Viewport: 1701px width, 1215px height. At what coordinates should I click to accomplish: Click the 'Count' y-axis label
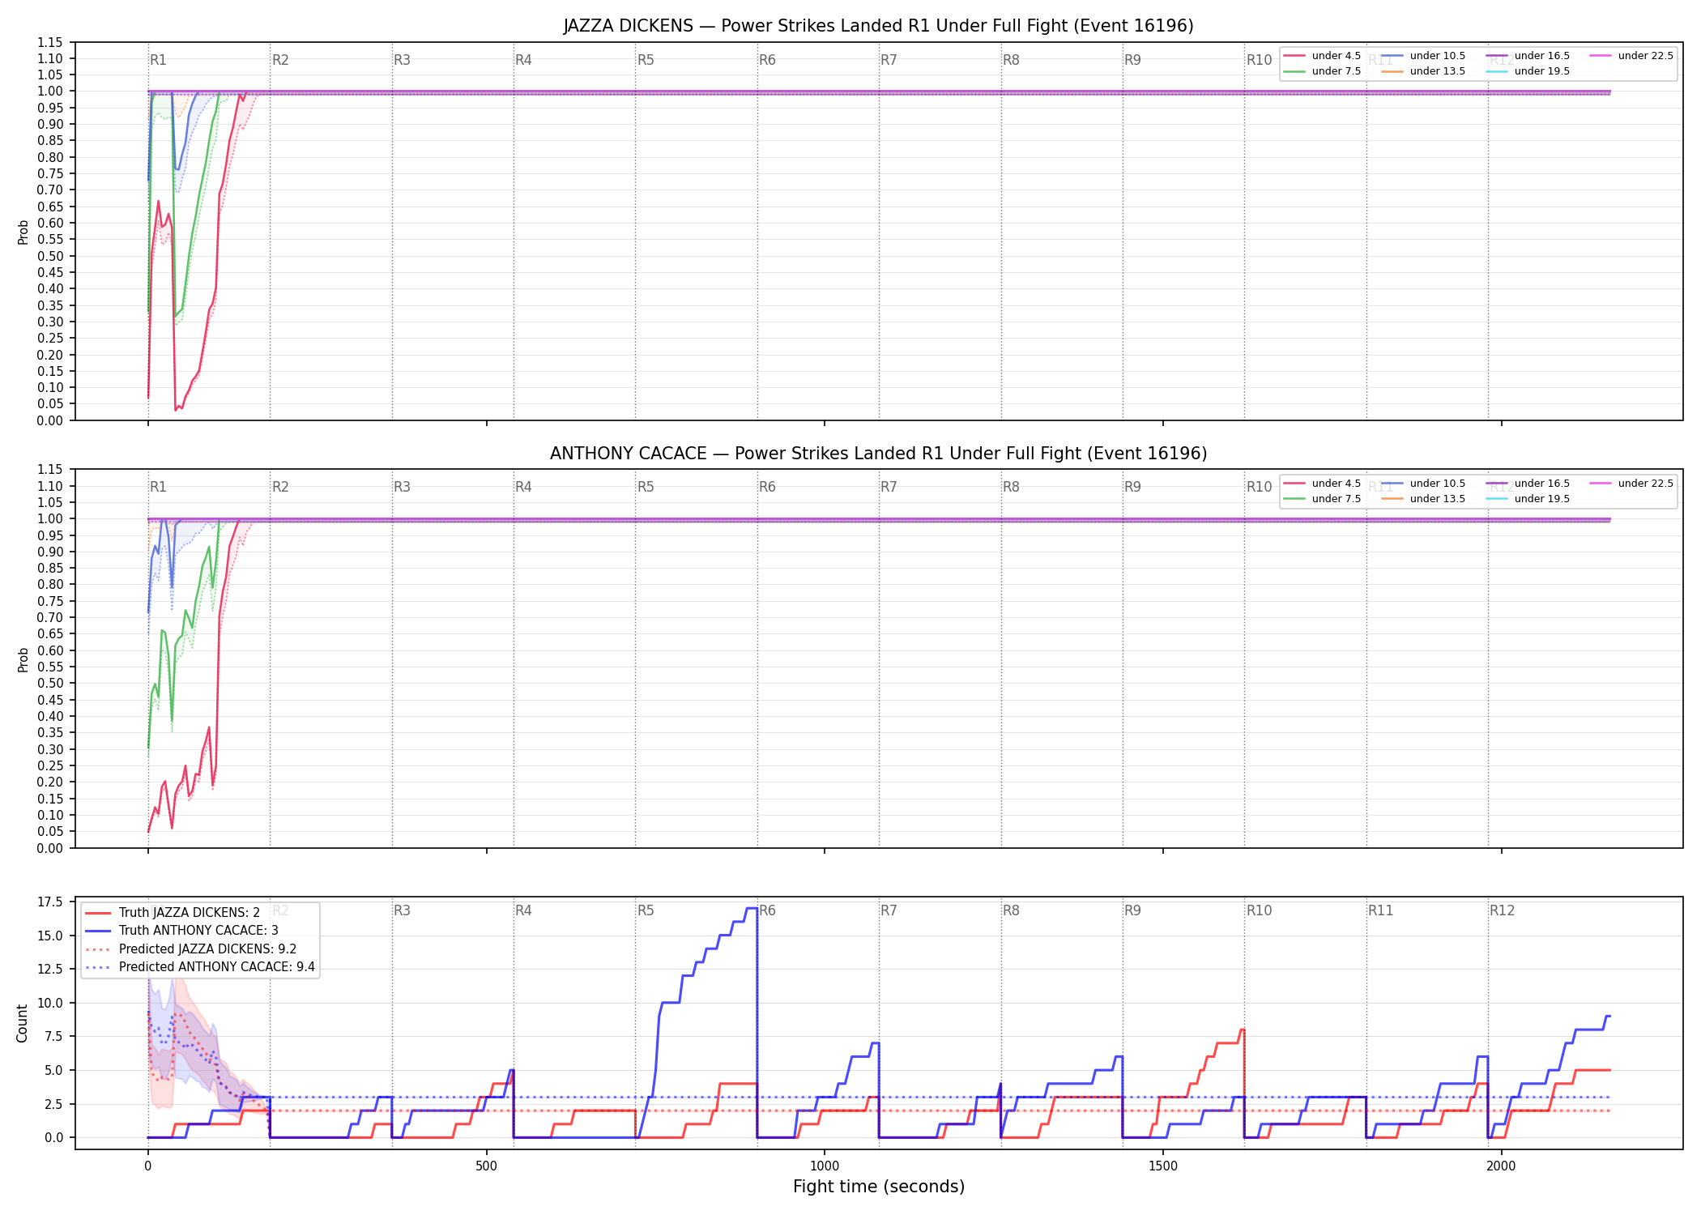coord(22,1023)
